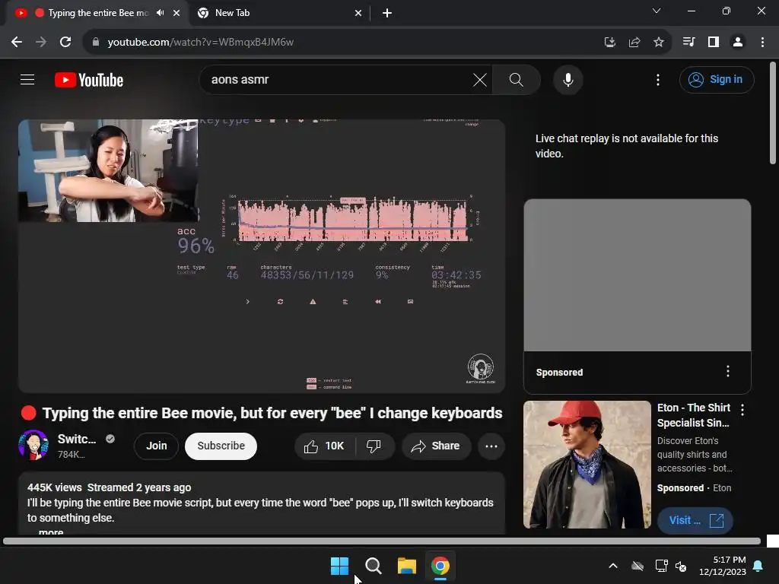Switch to the New Tab tab
The height and width of the screenshot is (584, 779).
280,13
